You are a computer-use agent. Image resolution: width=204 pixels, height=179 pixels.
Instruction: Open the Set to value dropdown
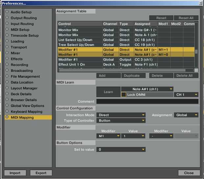[121, 149]
